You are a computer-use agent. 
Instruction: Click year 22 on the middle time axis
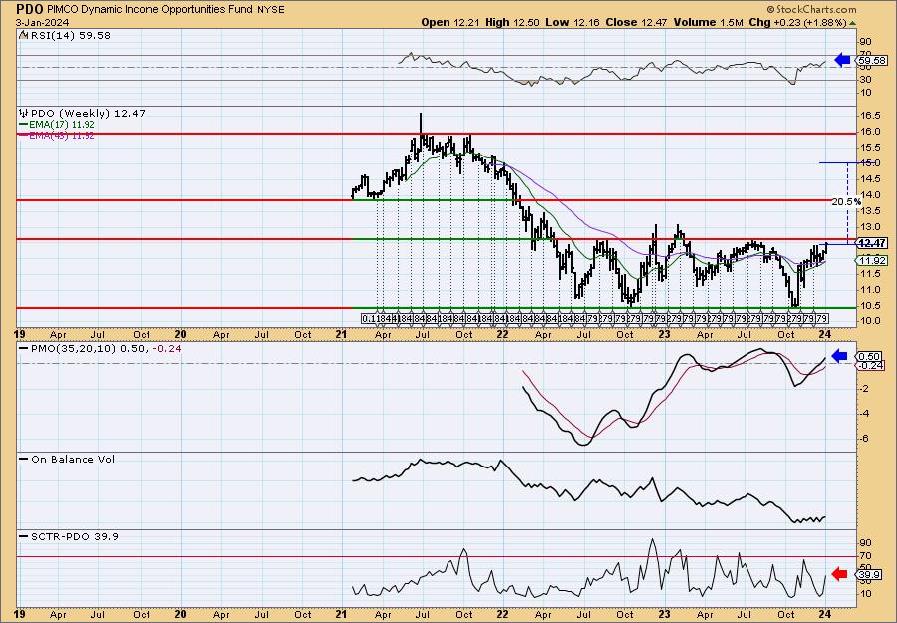click(x=503, y=334)
